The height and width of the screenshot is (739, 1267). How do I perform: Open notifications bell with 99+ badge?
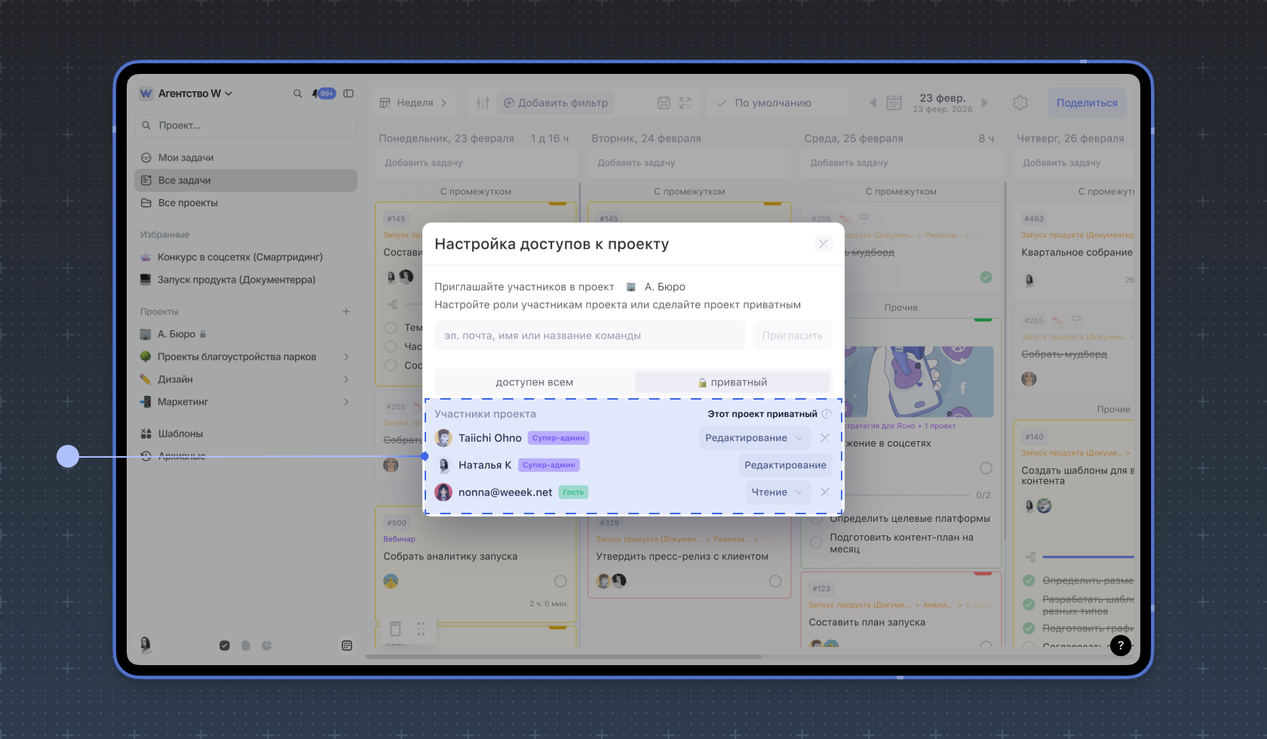click(324, 94)
